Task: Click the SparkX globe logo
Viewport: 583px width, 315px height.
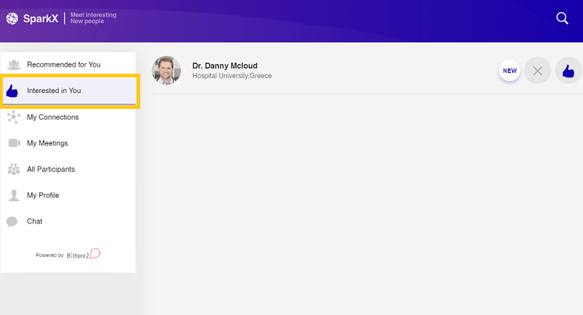Action: click(x=12, y=18)
